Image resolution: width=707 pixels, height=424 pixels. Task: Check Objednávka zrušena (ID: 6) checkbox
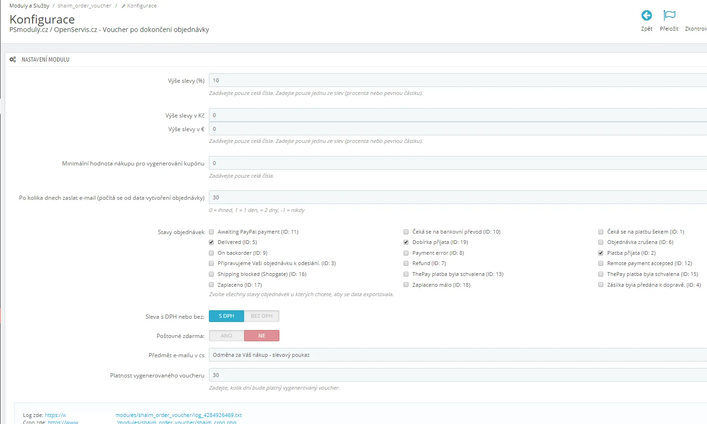(x=601, y=243)
